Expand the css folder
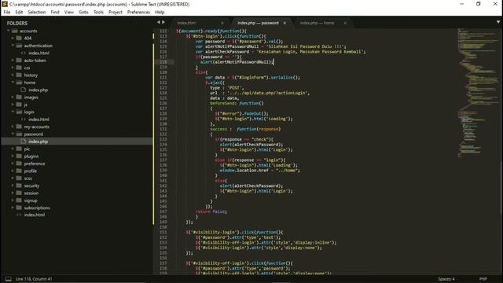 pos(13,68)
